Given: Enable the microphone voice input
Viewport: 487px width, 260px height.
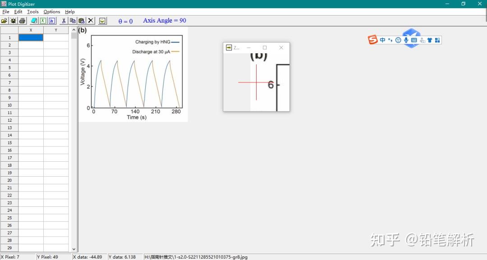Looking at the screenshot, I should pos(405,40).
